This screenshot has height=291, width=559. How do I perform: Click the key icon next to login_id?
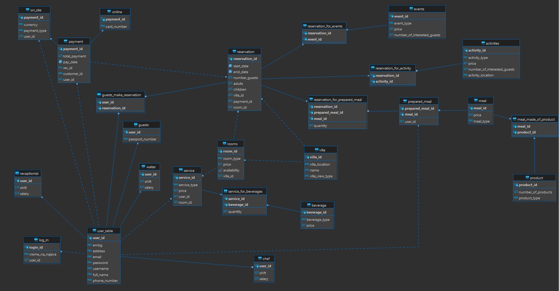coord(26,247)
